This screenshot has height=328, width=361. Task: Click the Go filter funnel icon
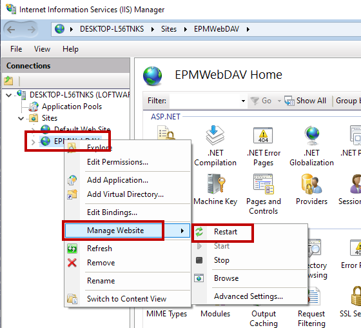255,101
